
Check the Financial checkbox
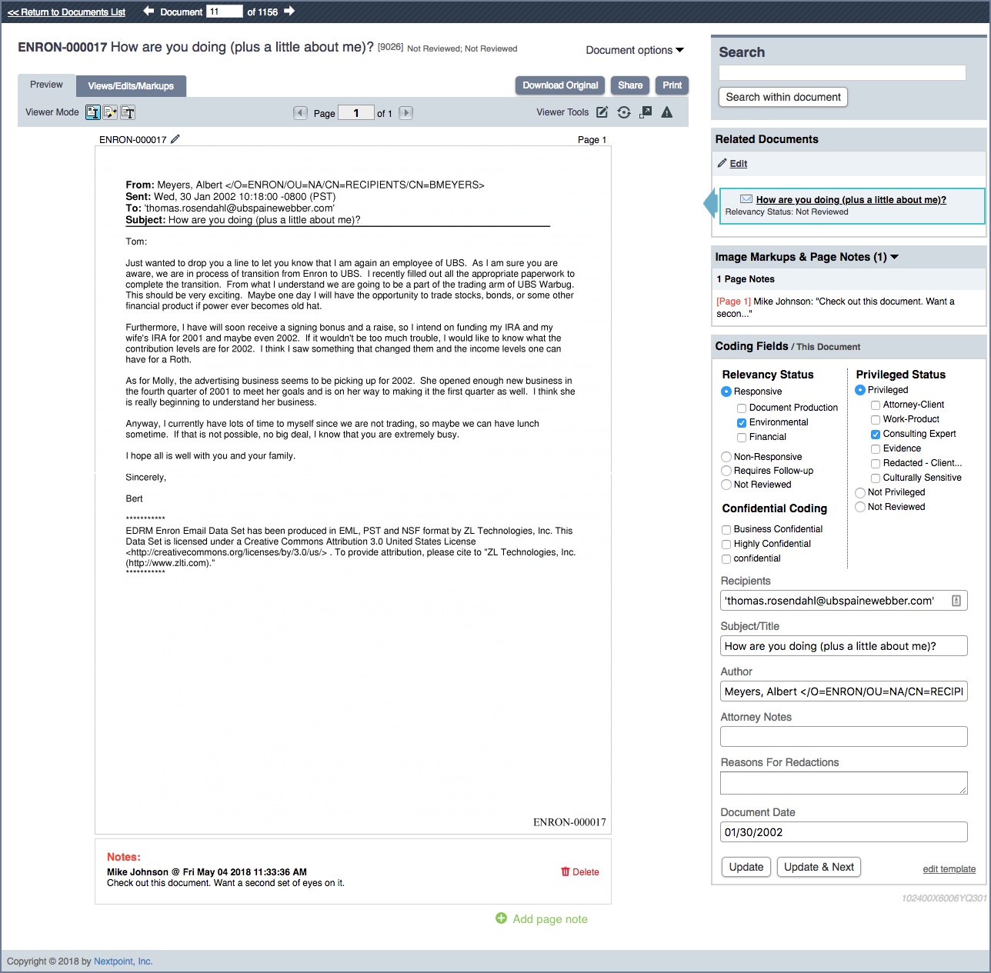coord(742,438)
